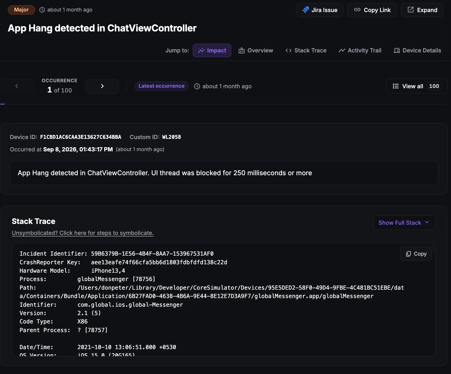The height and width of the screenshot is (374, 451).
Task: Click the list icon in View all
Action: pos(396,86)
